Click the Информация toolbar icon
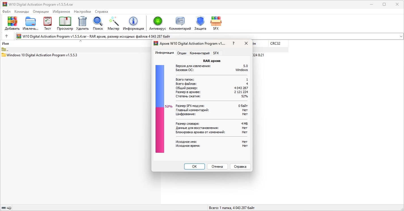 click(x=133, y=21)
